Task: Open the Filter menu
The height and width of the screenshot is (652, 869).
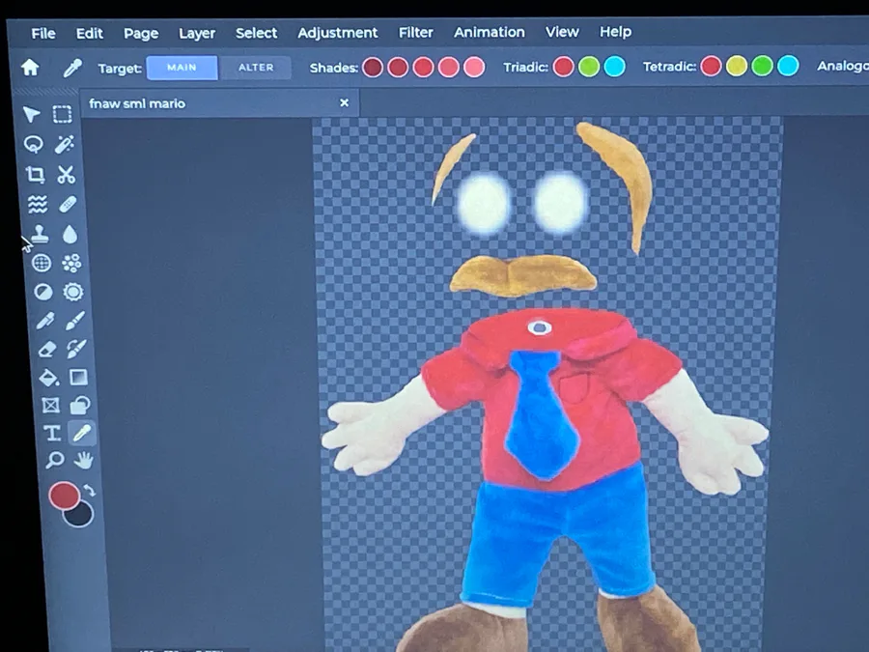Action: 415,33
